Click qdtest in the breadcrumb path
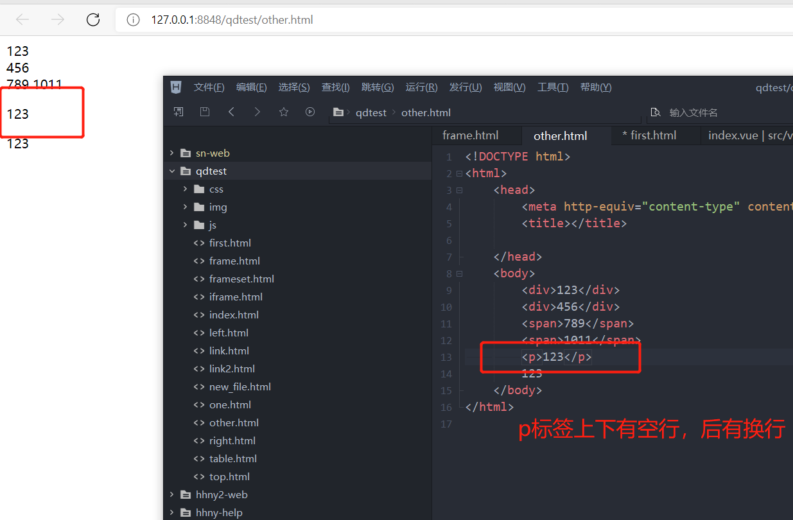The image size is (793, 520). (x=371, y=112)
